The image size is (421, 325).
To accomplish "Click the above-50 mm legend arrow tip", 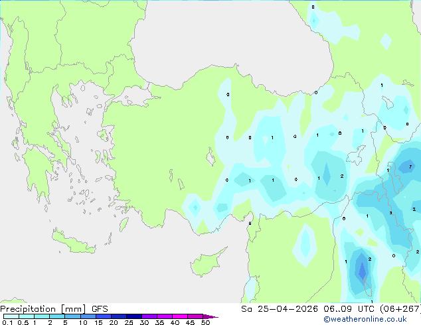I will (x=210, y=316).
